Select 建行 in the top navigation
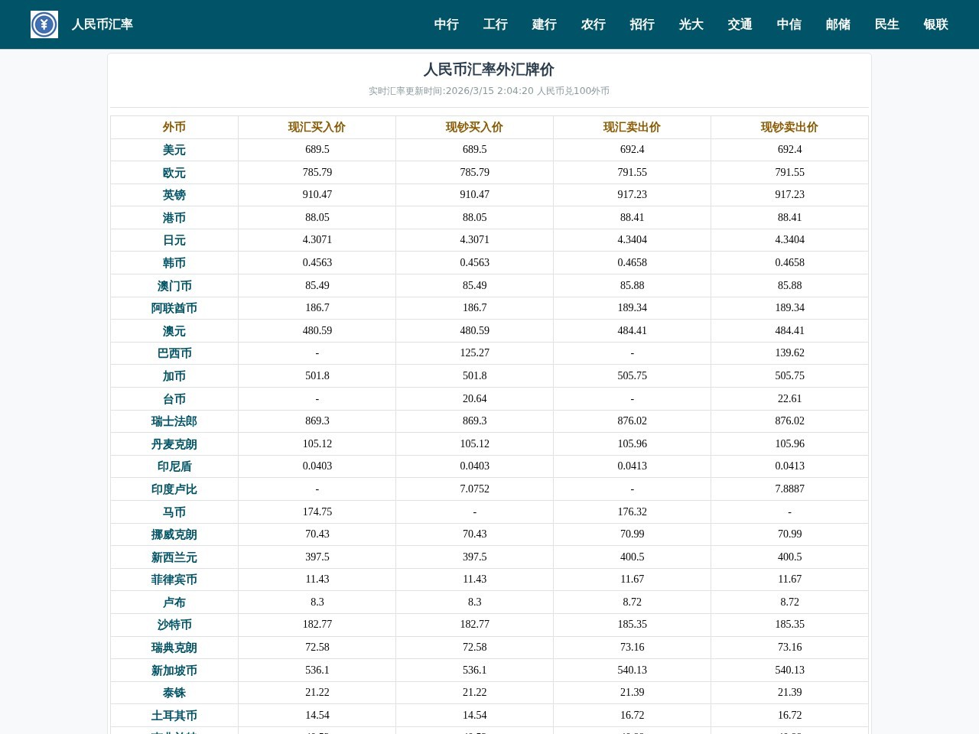The image size is (979, 734). (x=544, y=24)
